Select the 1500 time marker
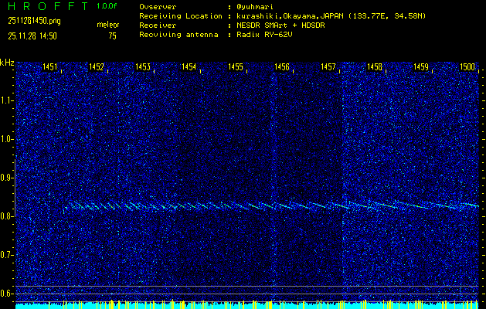This screenshot has width=486, height=309. (x=467, y=67)
